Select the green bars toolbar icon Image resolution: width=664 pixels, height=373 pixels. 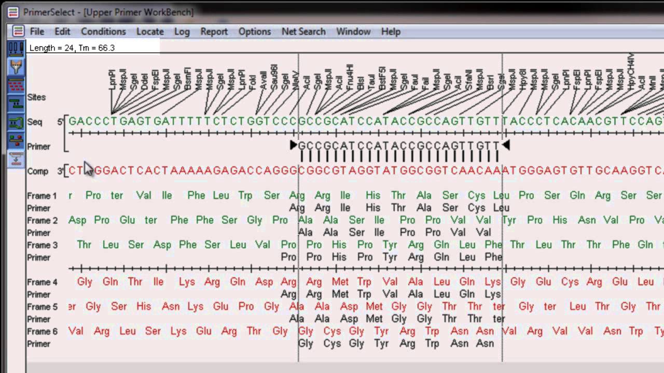[x=16, y=104]
